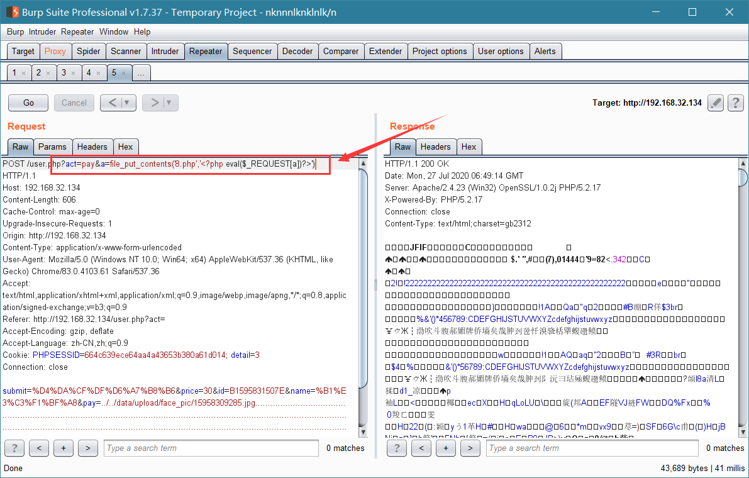
Task: Click response search plus options button
Action: pos(446,448)
